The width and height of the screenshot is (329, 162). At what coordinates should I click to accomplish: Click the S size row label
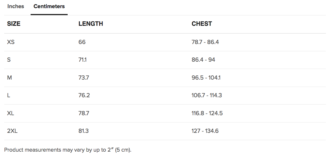coord(9,60)
